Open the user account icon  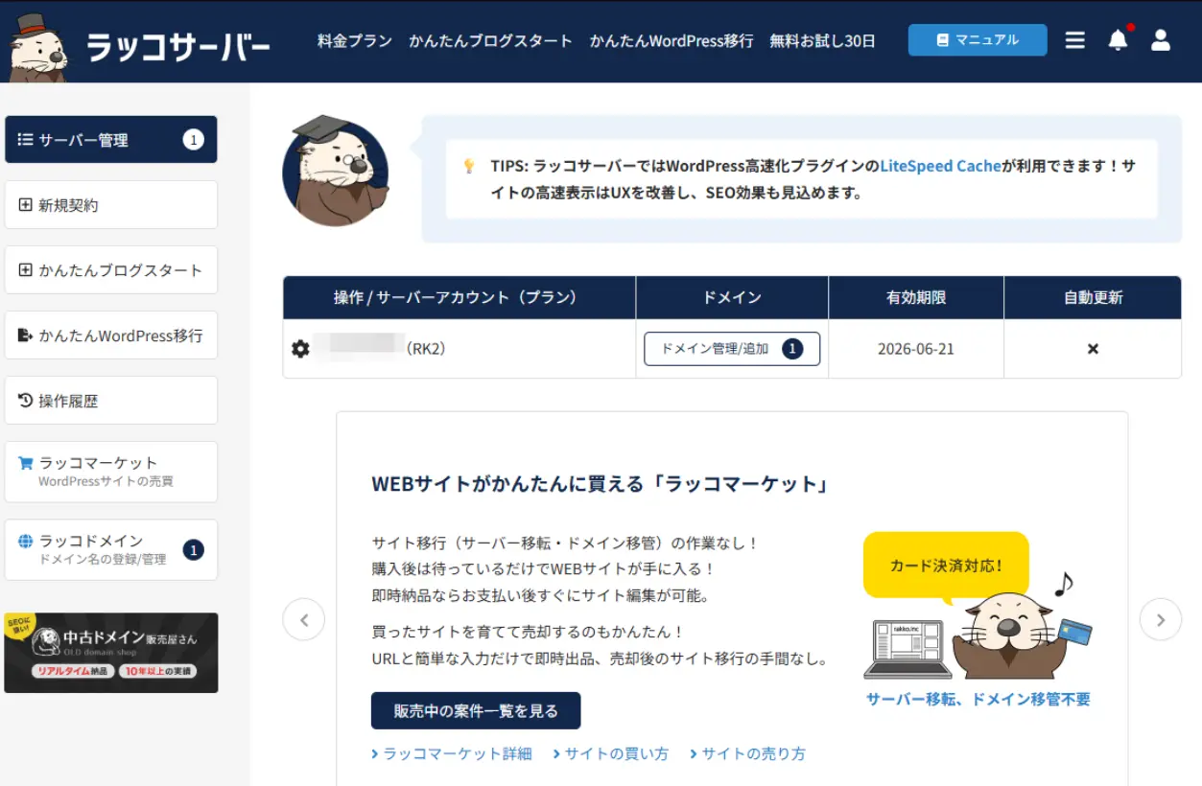(1161, 40)
